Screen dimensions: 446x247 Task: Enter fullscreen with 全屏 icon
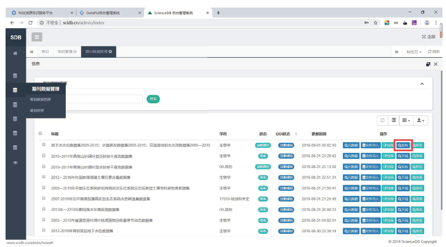429,37
